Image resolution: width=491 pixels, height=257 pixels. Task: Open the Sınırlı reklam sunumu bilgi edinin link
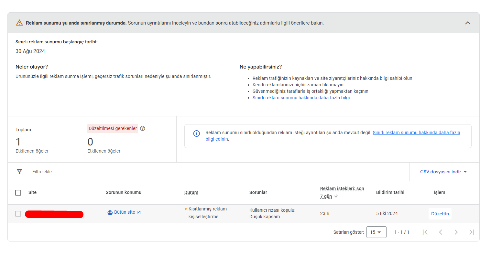pos(416,133)
